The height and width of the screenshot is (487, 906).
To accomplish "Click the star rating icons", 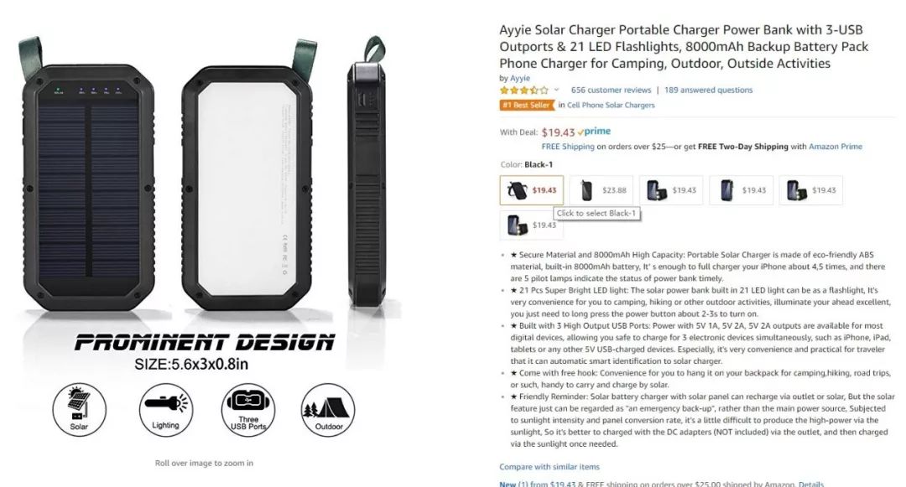I will coord(523,90).
